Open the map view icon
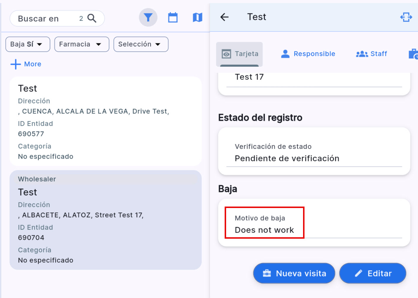 197,18
